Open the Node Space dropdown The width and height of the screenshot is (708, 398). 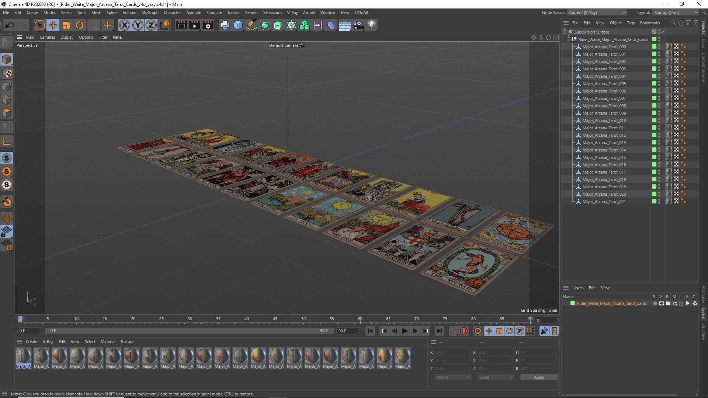tap(597, 13)
